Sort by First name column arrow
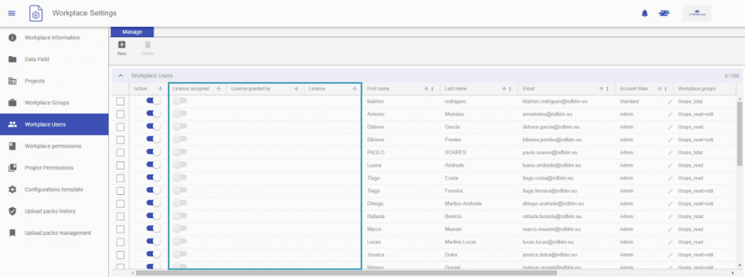 [426, 89]
